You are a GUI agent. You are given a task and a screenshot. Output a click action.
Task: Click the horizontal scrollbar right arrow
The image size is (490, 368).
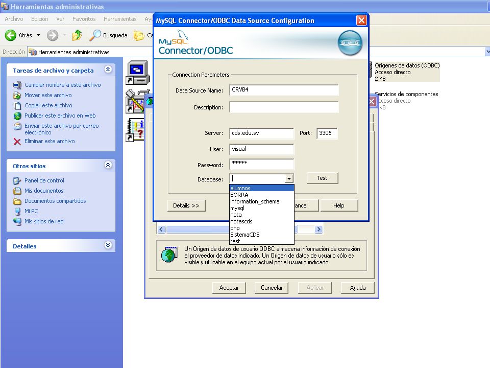pos(318,229)
